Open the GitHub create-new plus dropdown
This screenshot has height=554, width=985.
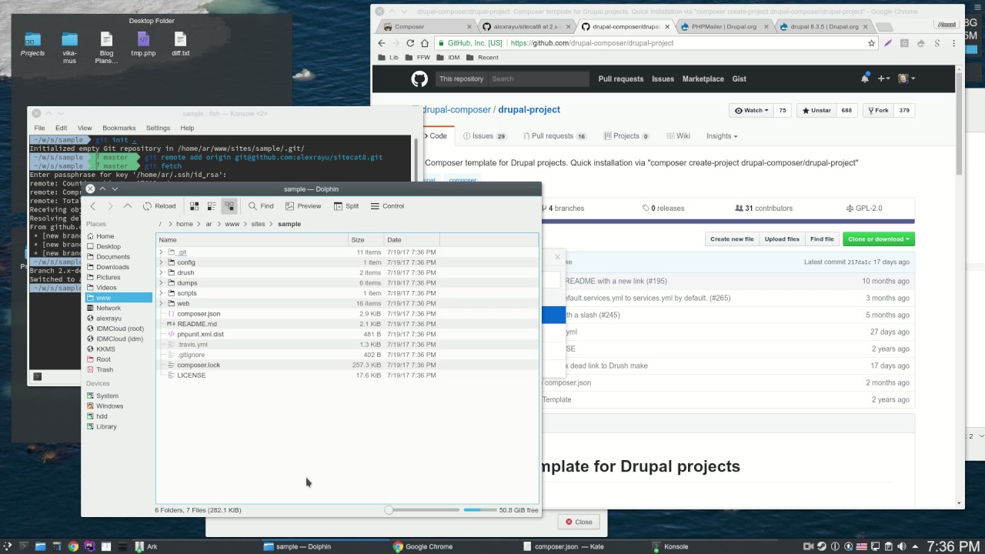[x=883, y=78]
